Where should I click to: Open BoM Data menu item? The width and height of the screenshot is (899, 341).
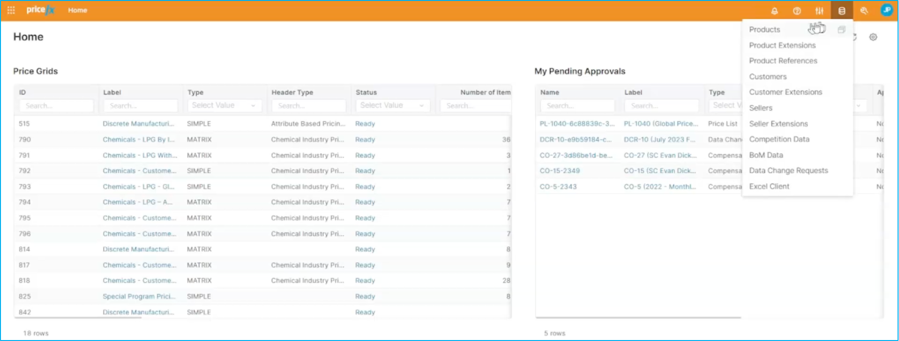coord(766,155)
